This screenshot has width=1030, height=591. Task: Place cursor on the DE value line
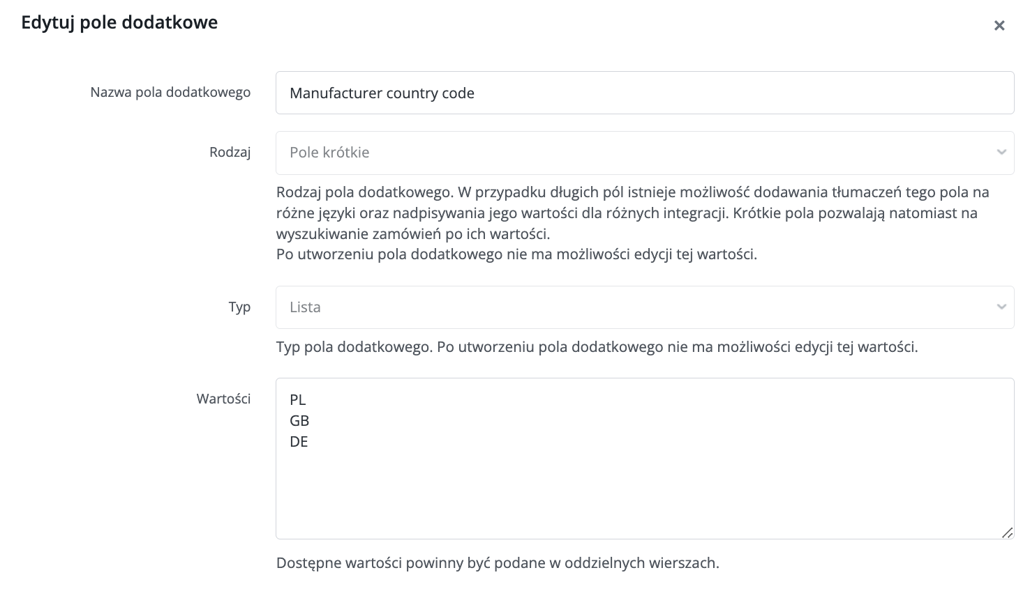(x=299, y=442)
